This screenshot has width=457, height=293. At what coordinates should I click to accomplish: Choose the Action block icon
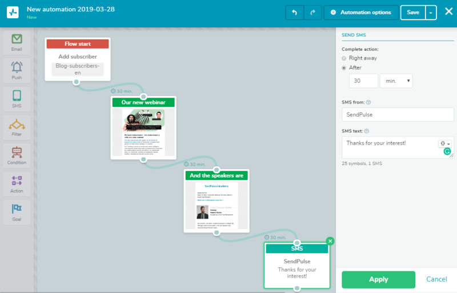pos(17,183)
